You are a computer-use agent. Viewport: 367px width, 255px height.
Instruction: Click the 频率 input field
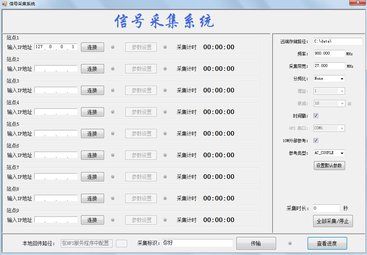tap(329, 53)
